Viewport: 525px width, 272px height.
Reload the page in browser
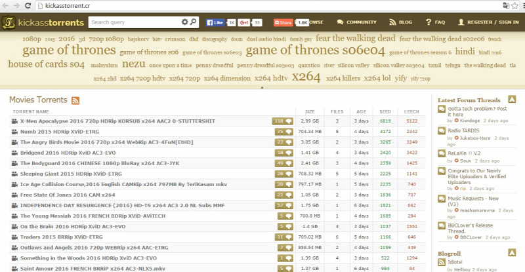(x=28, y=6)
